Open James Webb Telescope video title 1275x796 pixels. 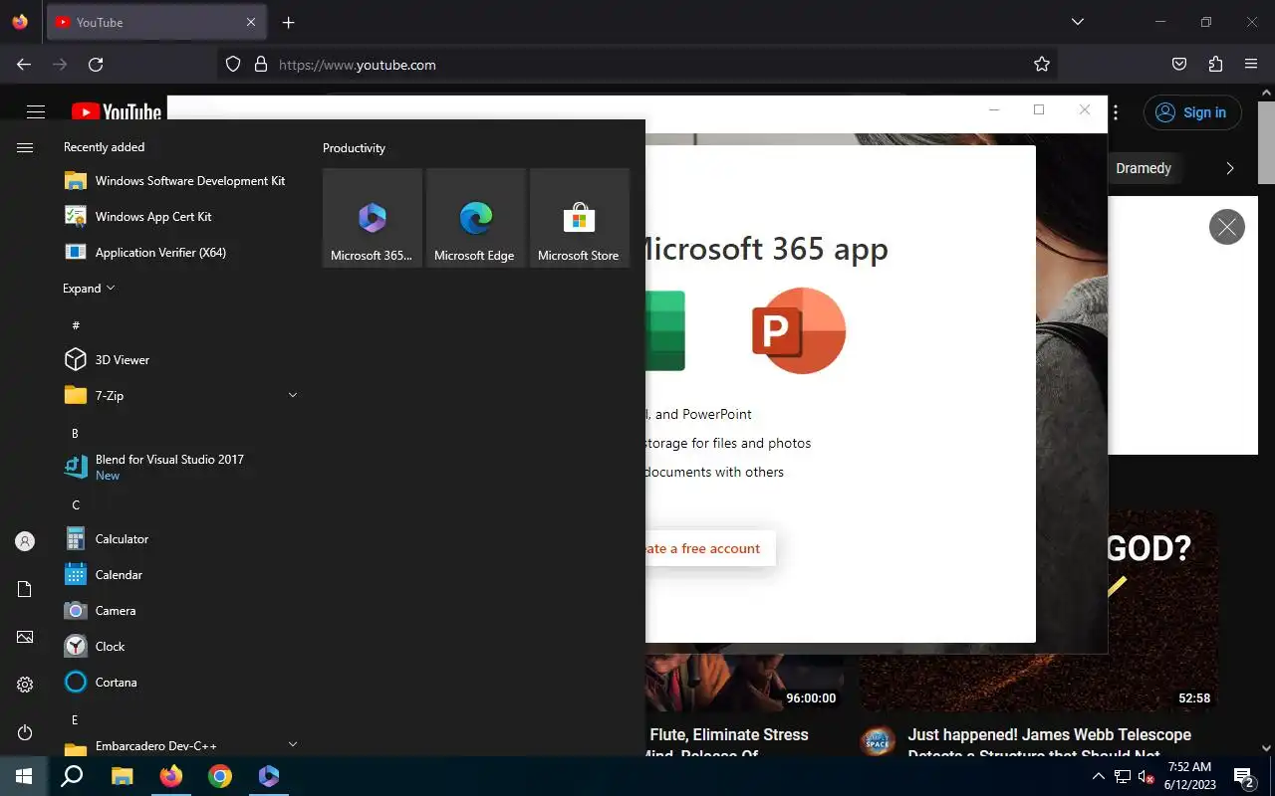(1050, 744)
